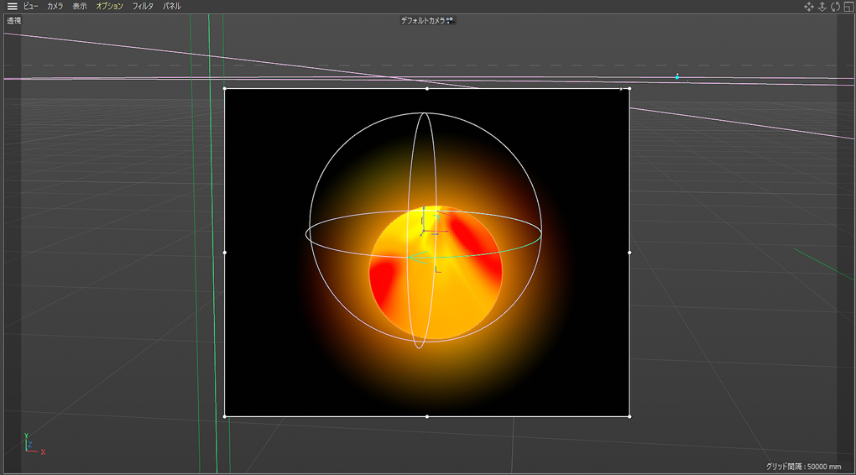Click the 透視 view label
The width and height of the screenshot is (856, 475).
pyautogui.click(x=13, y=21)
